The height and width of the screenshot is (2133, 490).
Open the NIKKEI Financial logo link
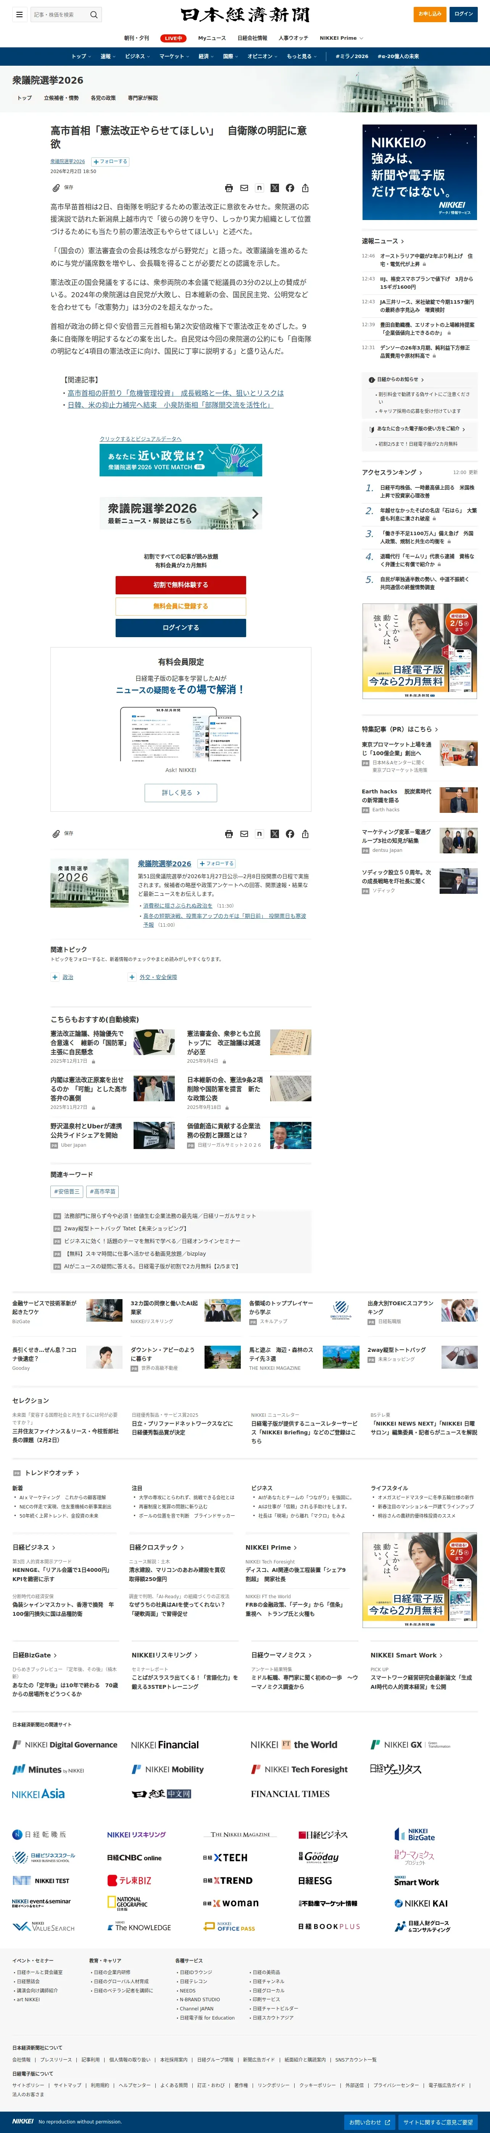pos(165,1745)
